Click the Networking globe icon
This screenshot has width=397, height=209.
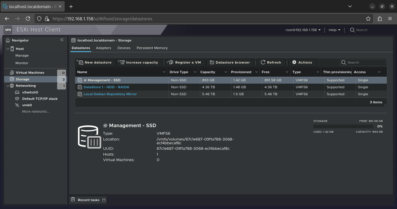coord(12,86)
